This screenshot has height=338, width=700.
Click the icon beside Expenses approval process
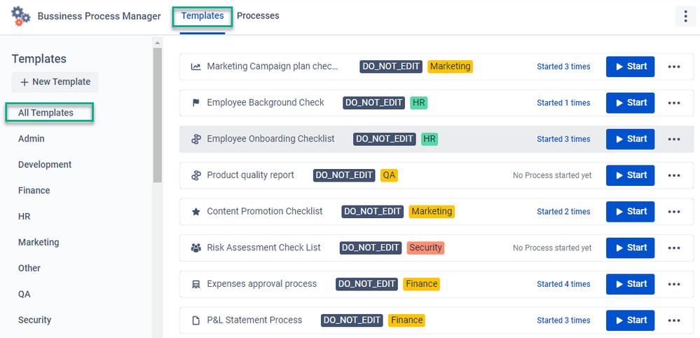pyautogui.click(x=195, y=284)
